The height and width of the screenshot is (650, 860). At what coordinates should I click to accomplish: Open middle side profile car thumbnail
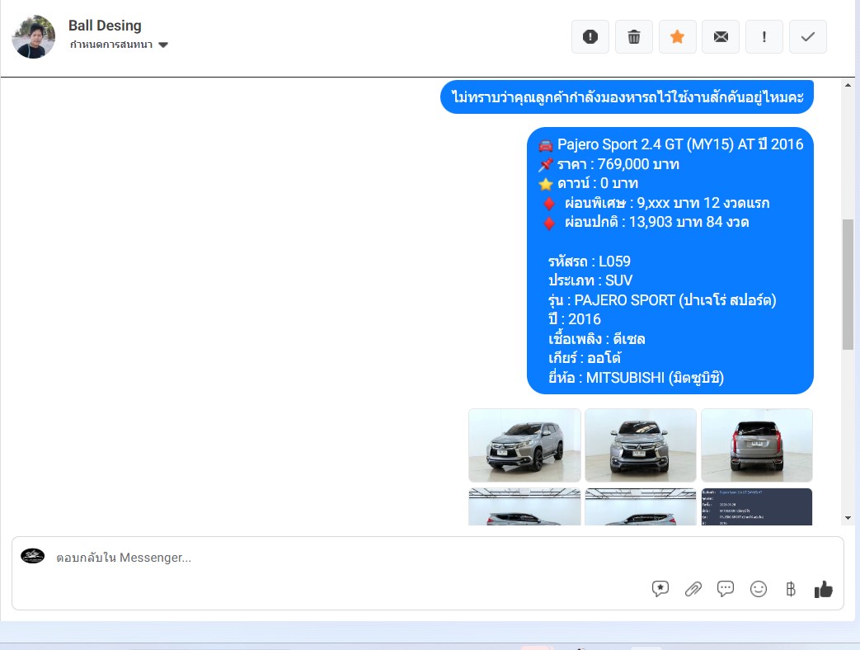click(x=641, y=506)
